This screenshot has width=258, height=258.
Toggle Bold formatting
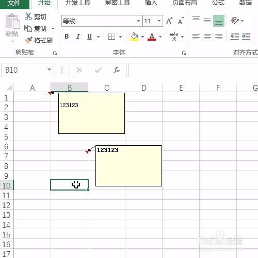67,37
